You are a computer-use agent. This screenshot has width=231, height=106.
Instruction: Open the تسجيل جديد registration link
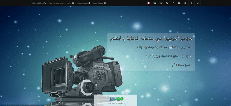[98, 3]
